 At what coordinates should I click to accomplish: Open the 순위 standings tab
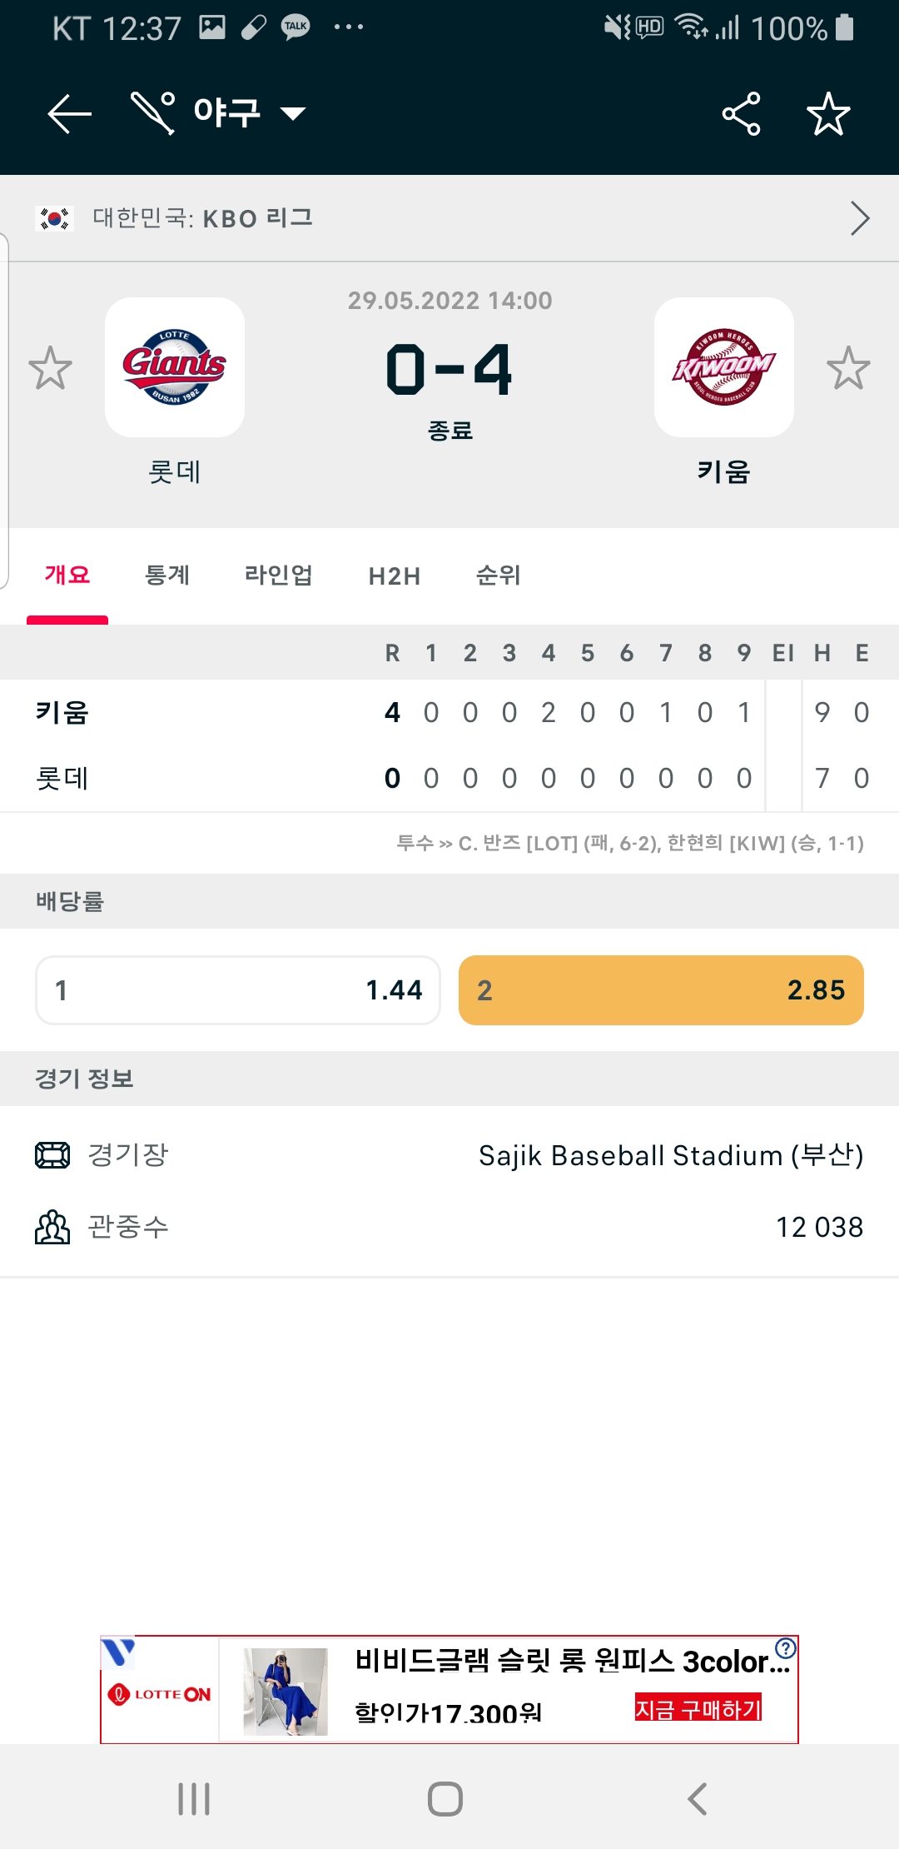tap(498, 575)
